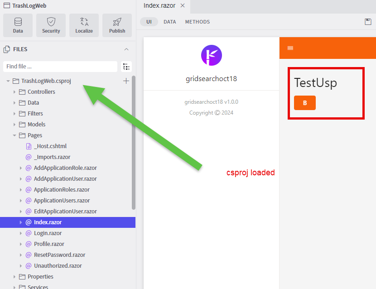
Task: Click the plus icon beside TrashLogWeb.csproj
Action: (126, 81)
